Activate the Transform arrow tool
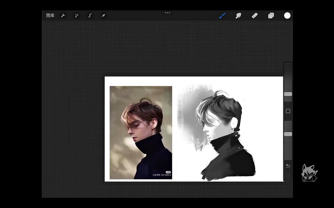 [103, 16]
